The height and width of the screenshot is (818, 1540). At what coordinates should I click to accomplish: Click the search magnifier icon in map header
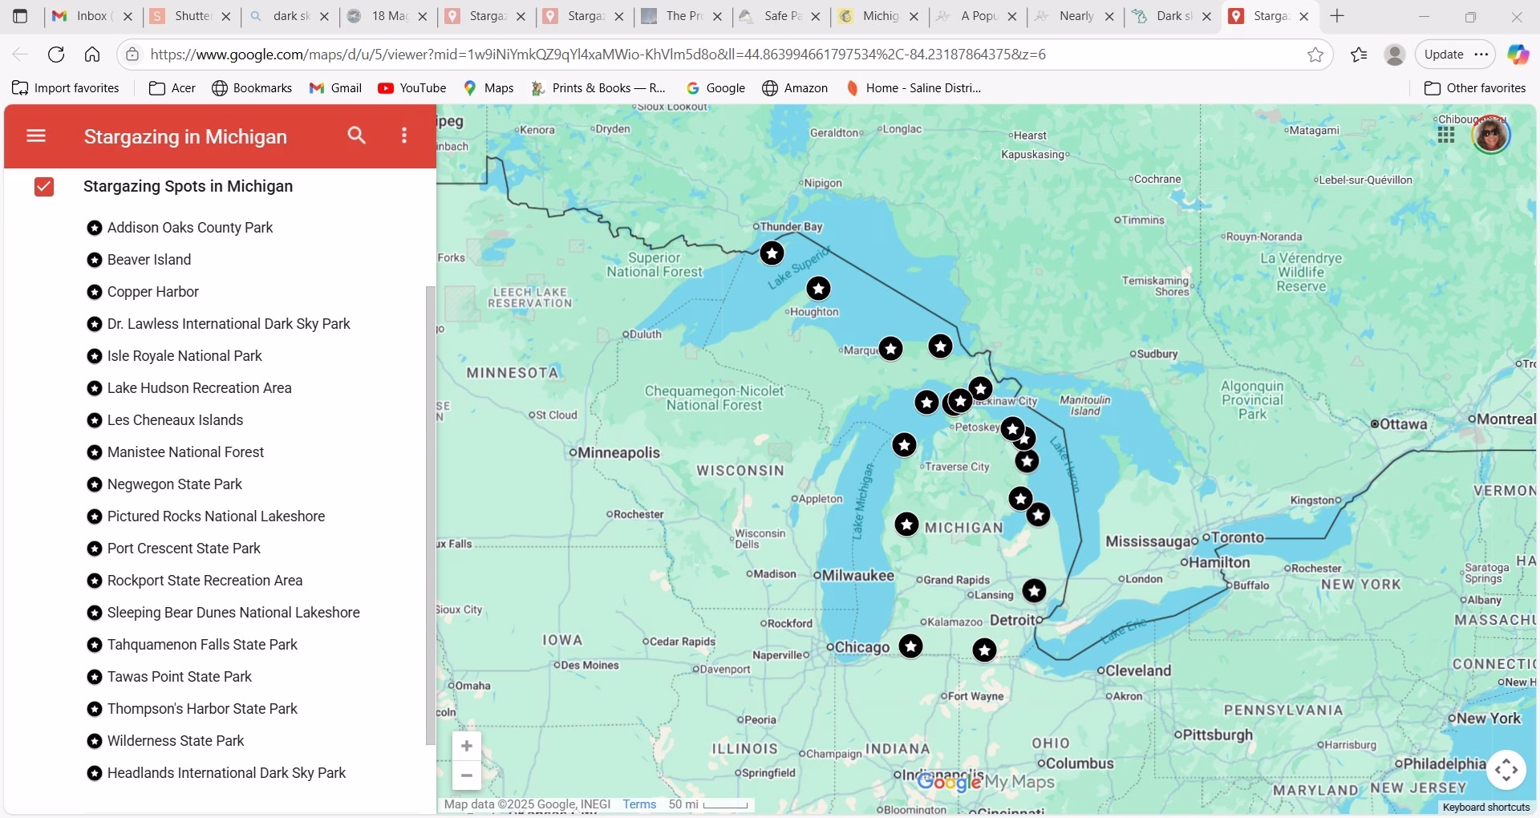[357, 136]
